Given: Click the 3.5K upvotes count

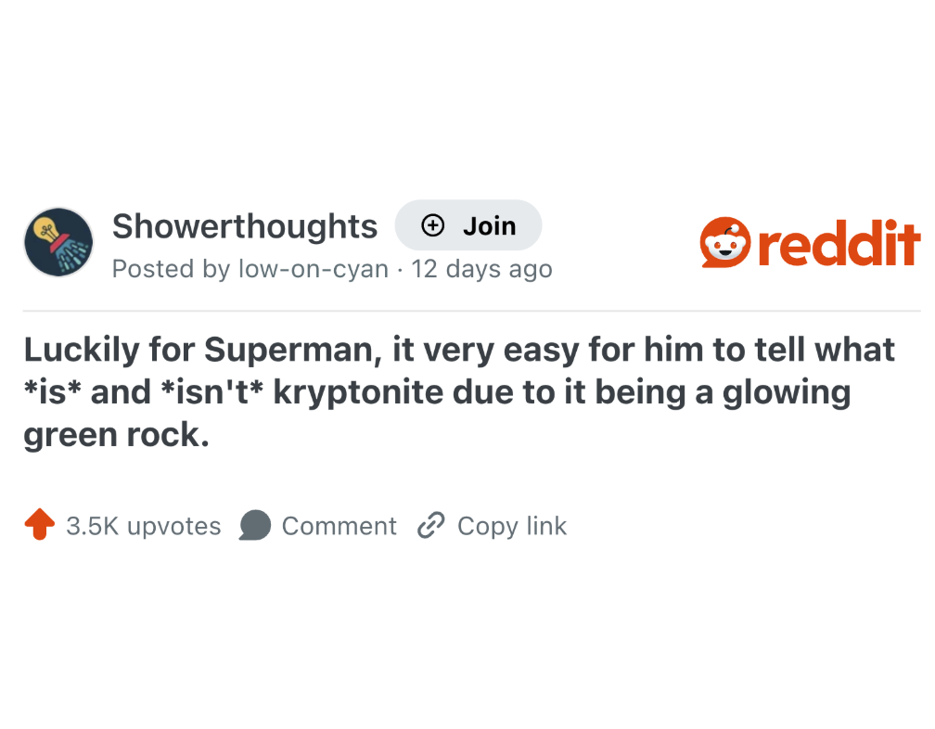Looking at the screenshot, I should point(144,526).
